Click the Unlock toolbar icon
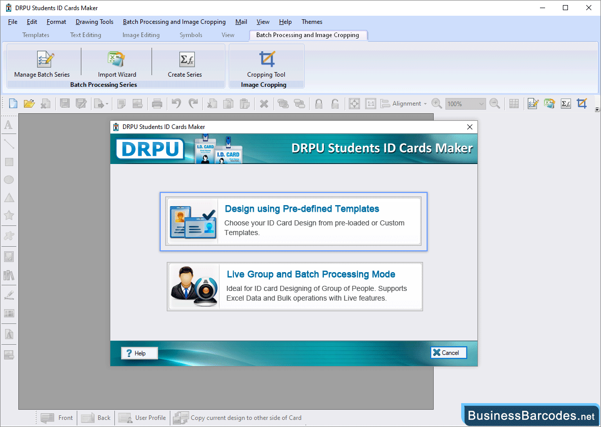The width and height of the screenshot is (601, 427). [335, 103]
